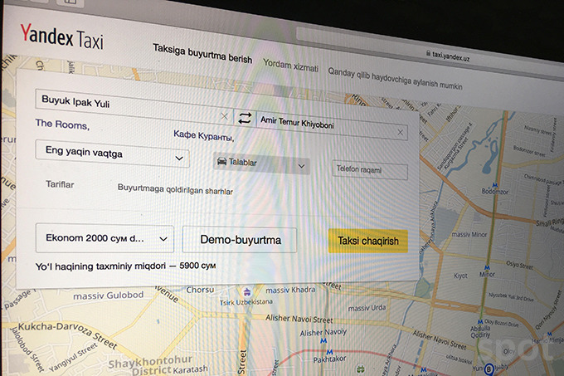This screenshot has width=564, height=376.
Task: Click the Alisher Navoiy metro station marker
Action: coord(323,340)
